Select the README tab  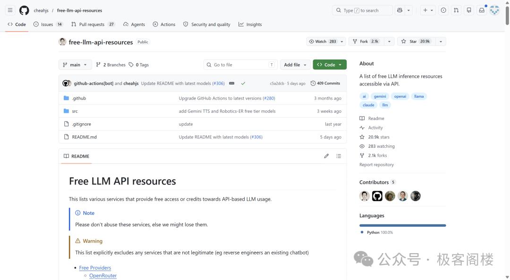click(x=76, y=156)
